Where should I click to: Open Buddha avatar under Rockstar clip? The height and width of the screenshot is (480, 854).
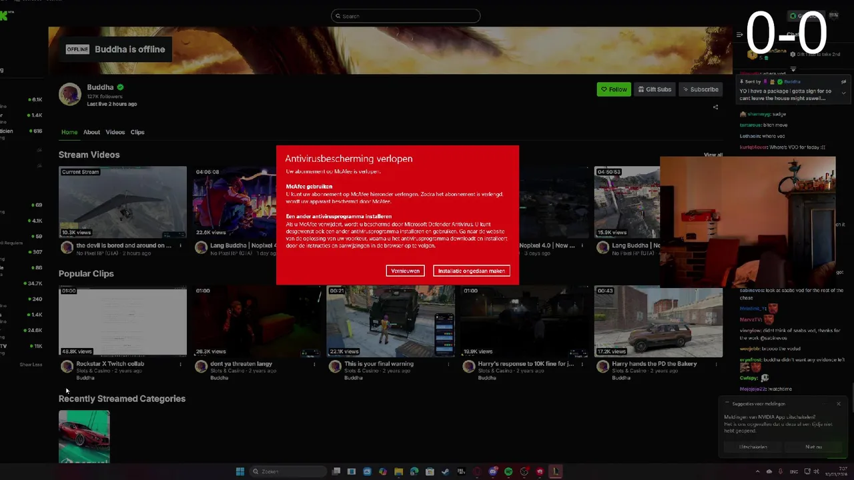tap(67, 367)
